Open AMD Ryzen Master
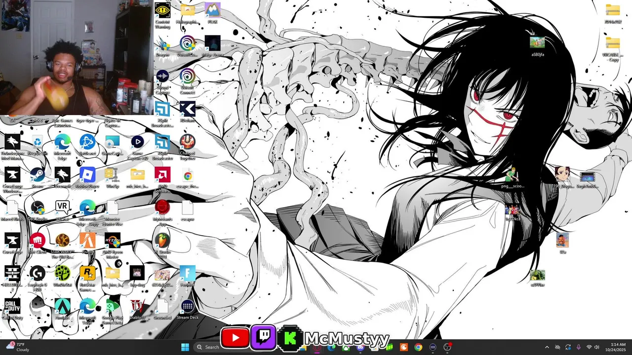 (112, 246)
